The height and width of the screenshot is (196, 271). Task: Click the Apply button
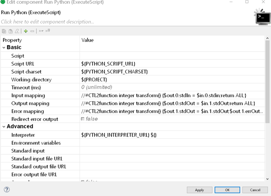coord(199,190)
